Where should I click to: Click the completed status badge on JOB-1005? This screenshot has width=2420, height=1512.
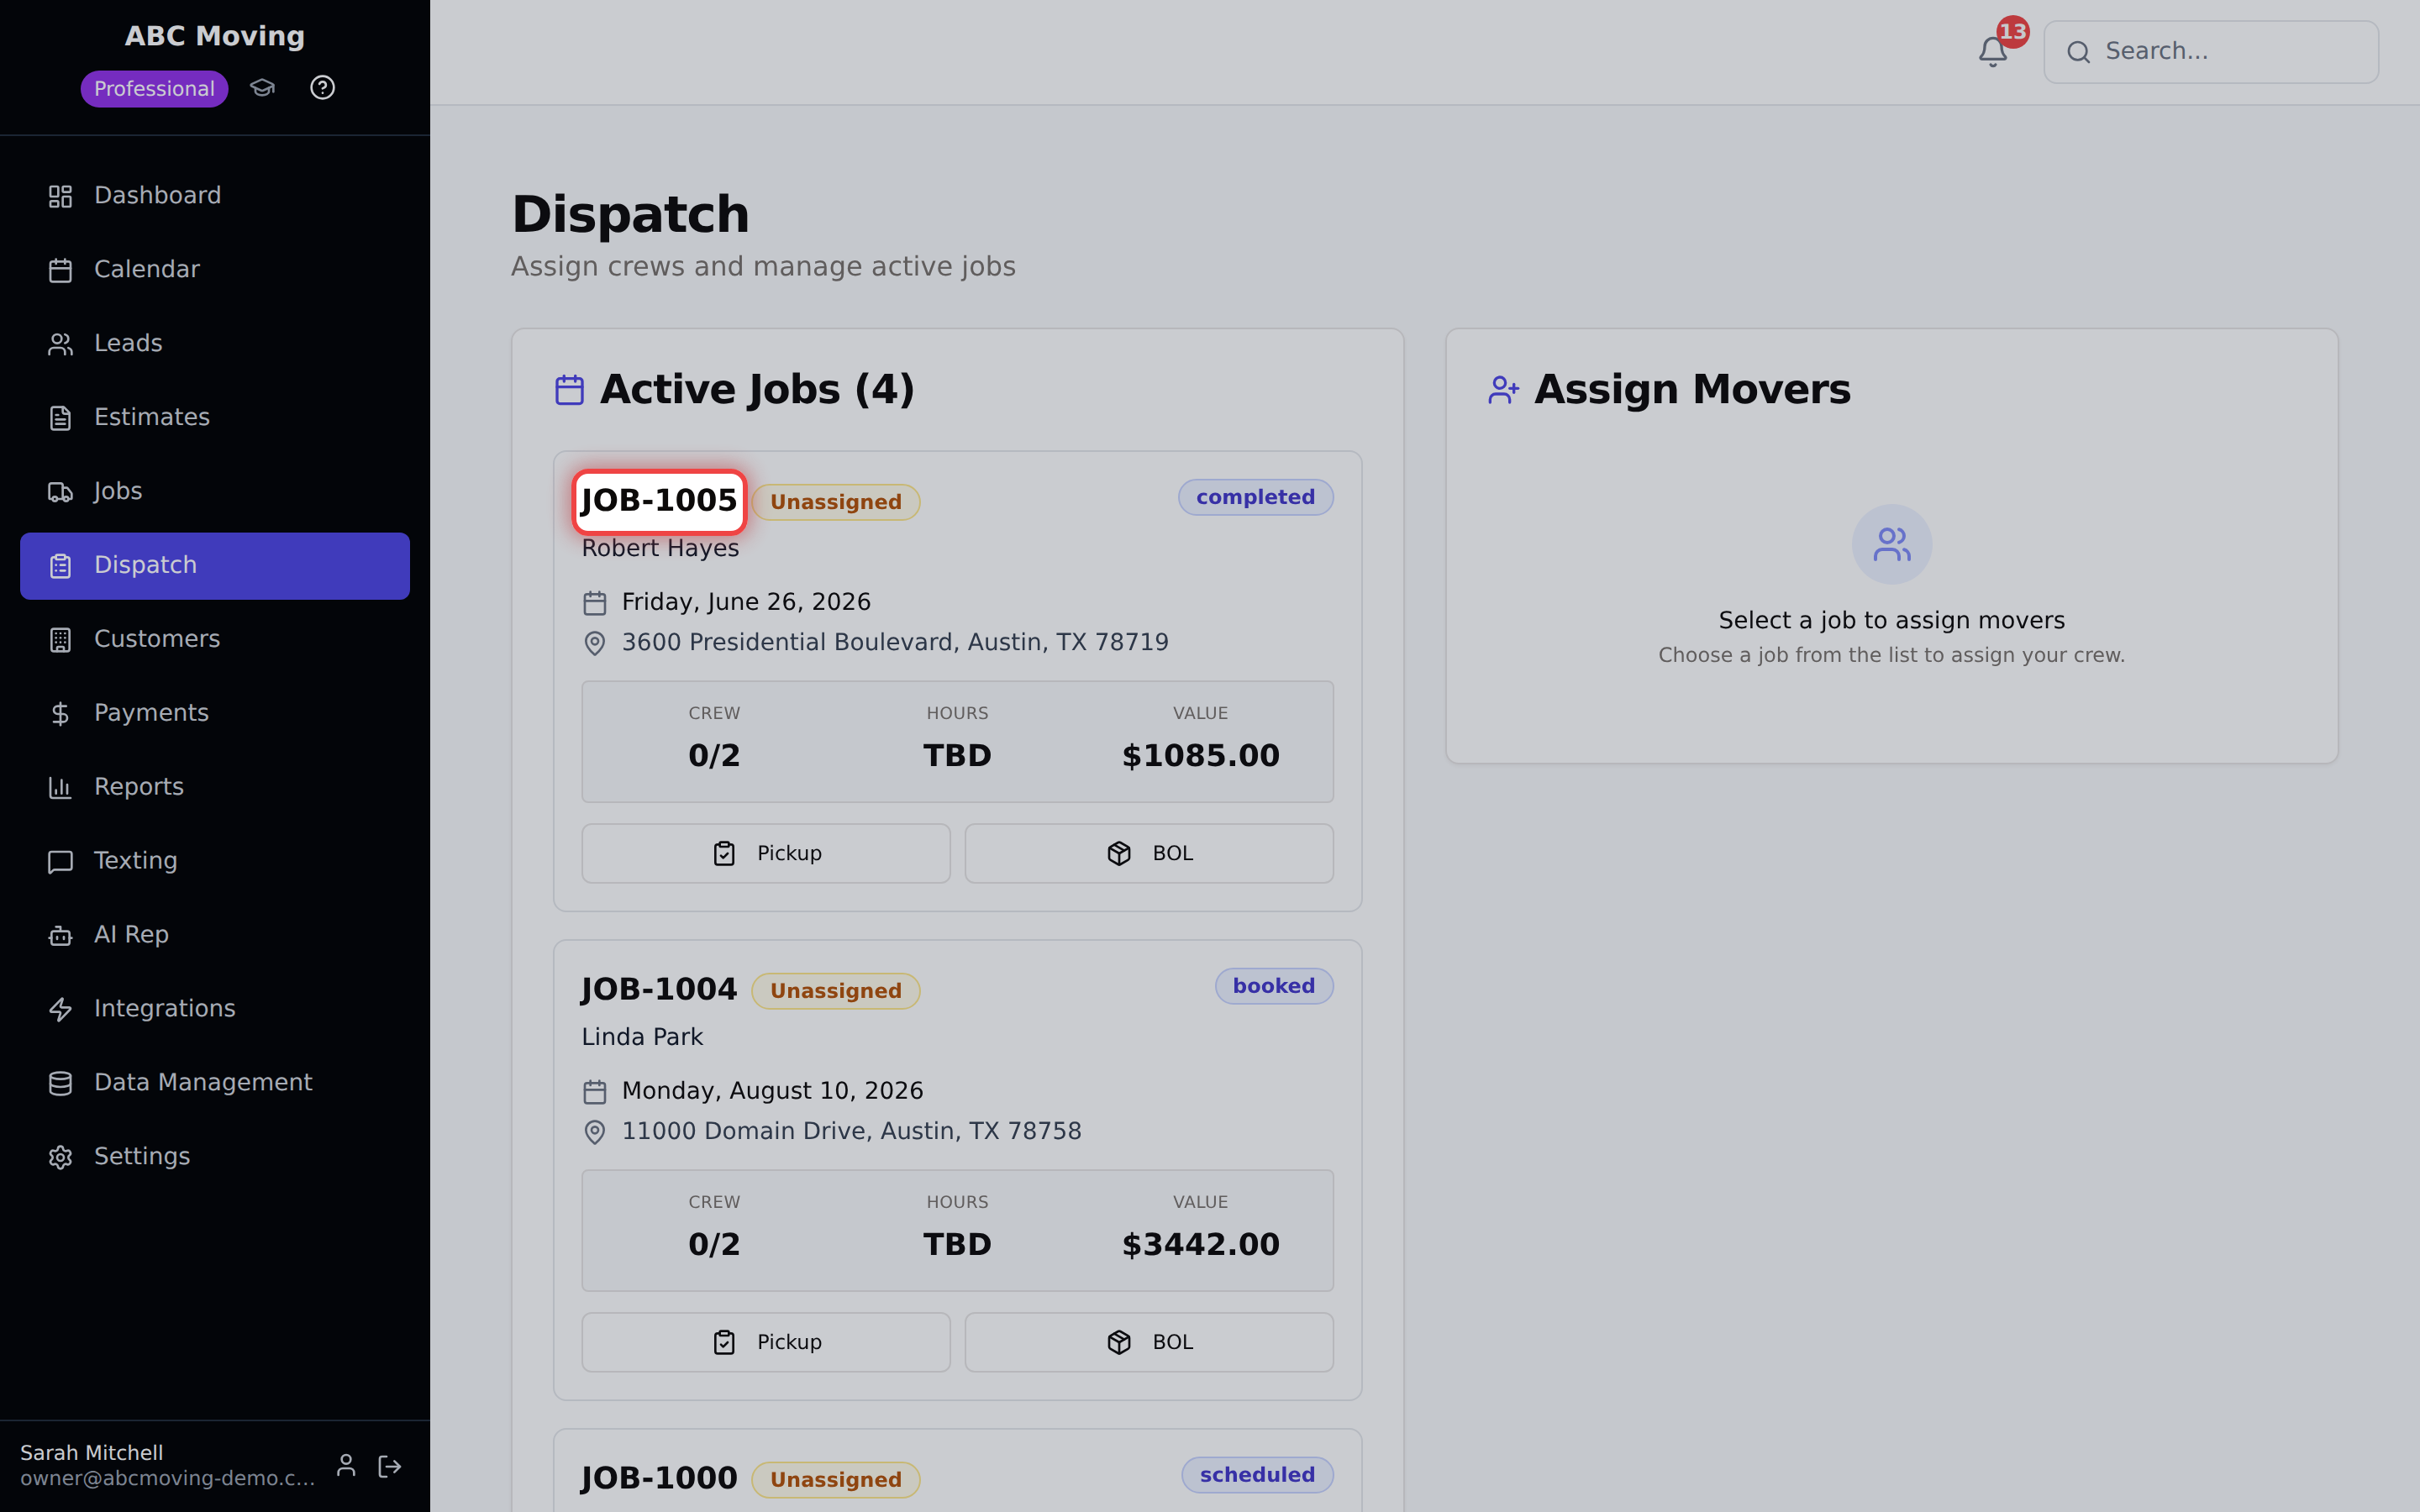click(1255, 497)
